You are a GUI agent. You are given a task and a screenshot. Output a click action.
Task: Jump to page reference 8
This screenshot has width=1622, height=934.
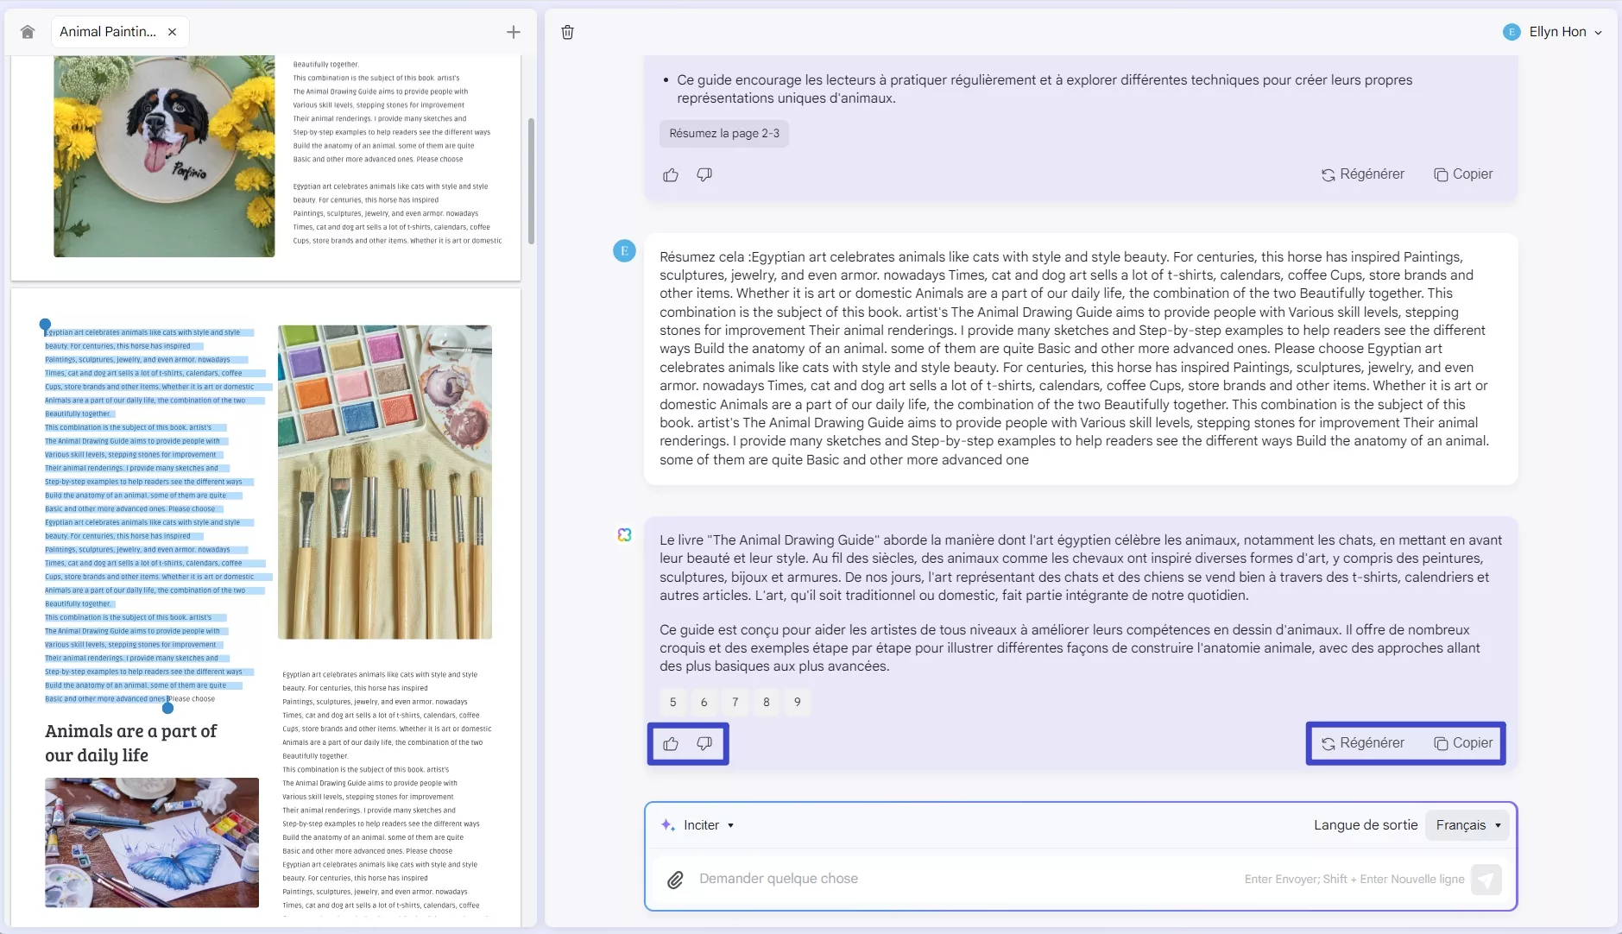(767, 702)
